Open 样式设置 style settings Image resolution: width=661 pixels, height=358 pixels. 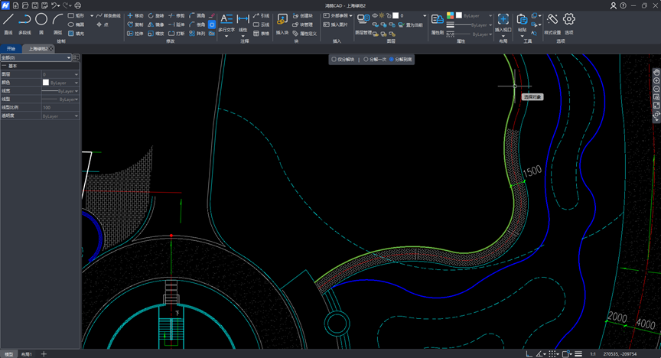click(x=552, y=20)
